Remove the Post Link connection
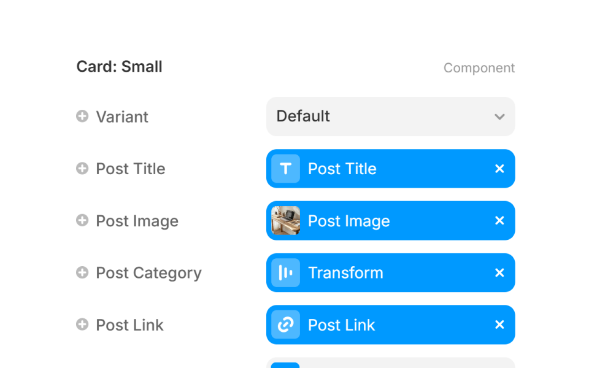This screenshot has height=368, width=589. (499, 325)
